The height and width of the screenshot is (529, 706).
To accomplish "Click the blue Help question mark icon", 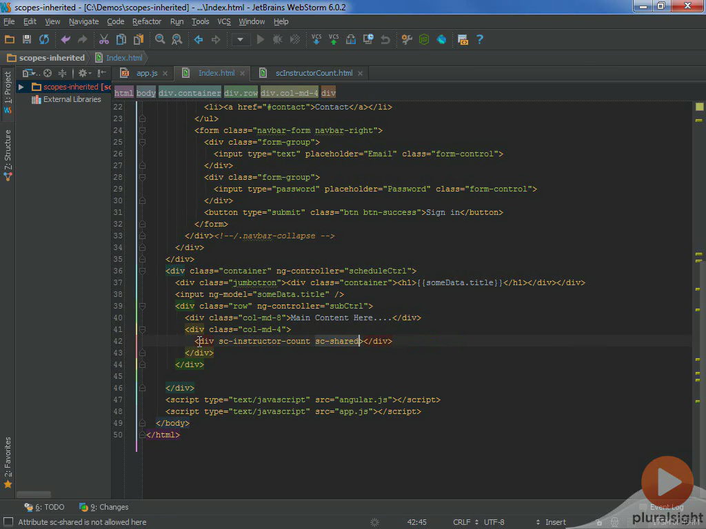I will pyautogui.click(x=480, y=39).
